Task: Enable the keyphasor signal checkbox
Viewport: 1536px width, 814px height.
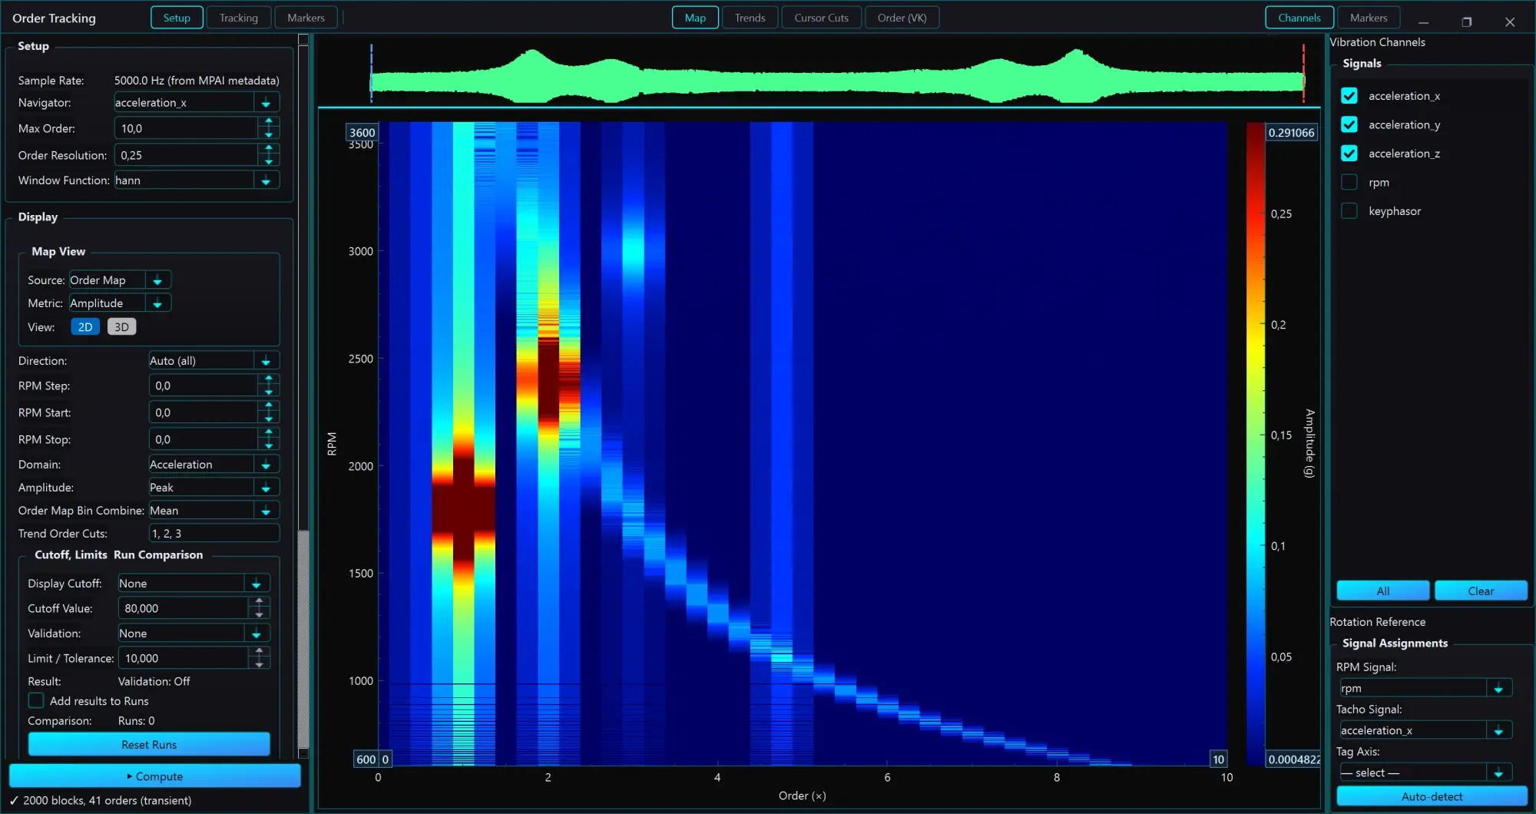Action: 1349,210
